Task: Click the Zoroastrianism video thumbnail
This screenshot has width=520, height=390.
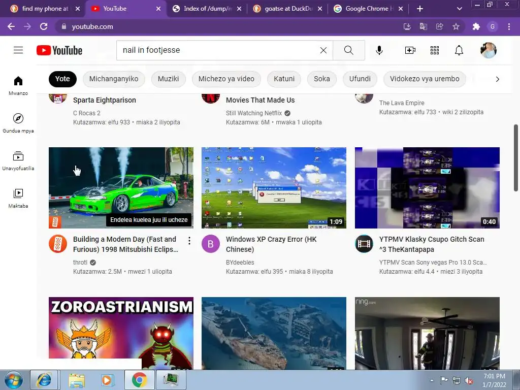Action: point(121,333)
